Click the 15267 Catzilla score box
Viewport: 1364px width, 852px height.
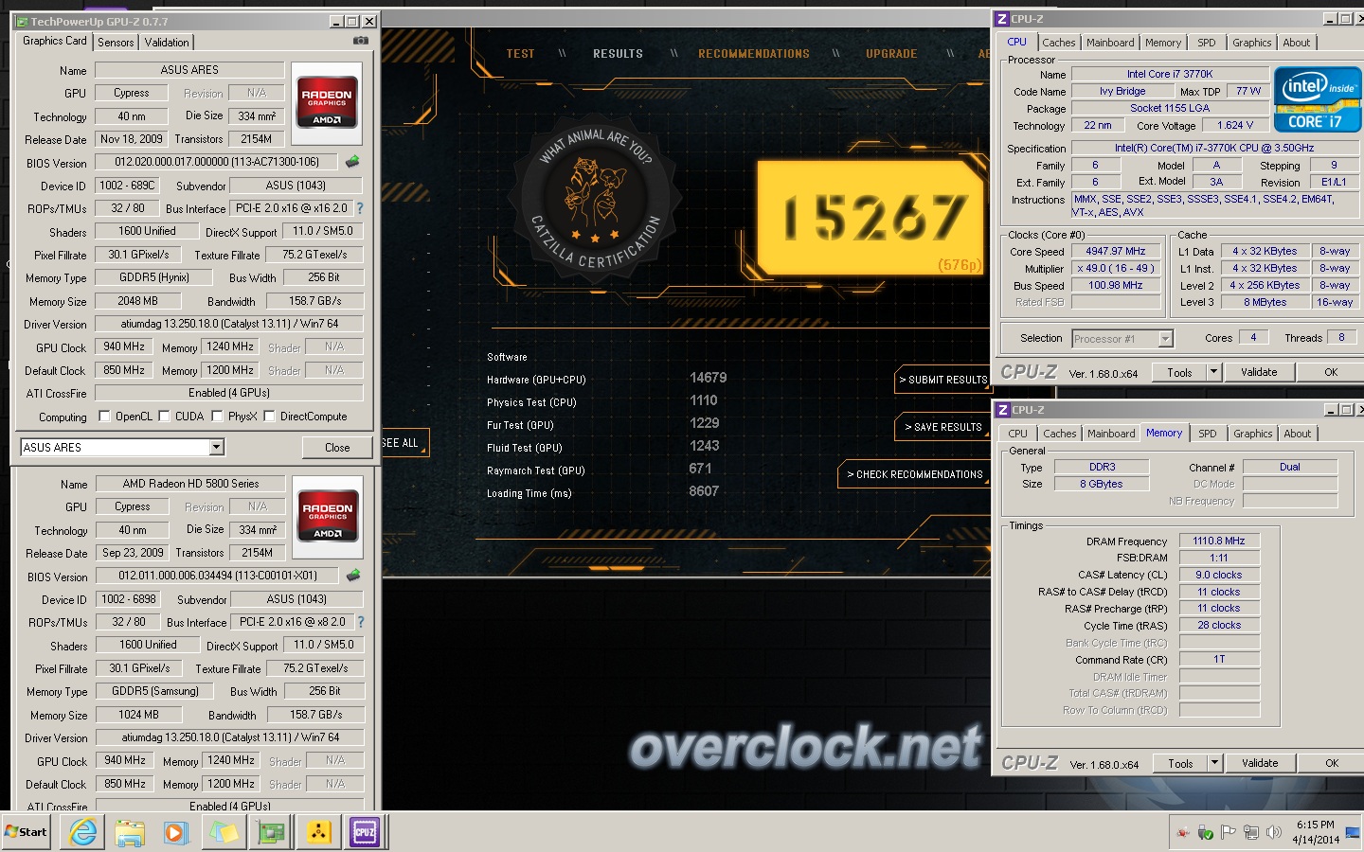click(871, 219)
